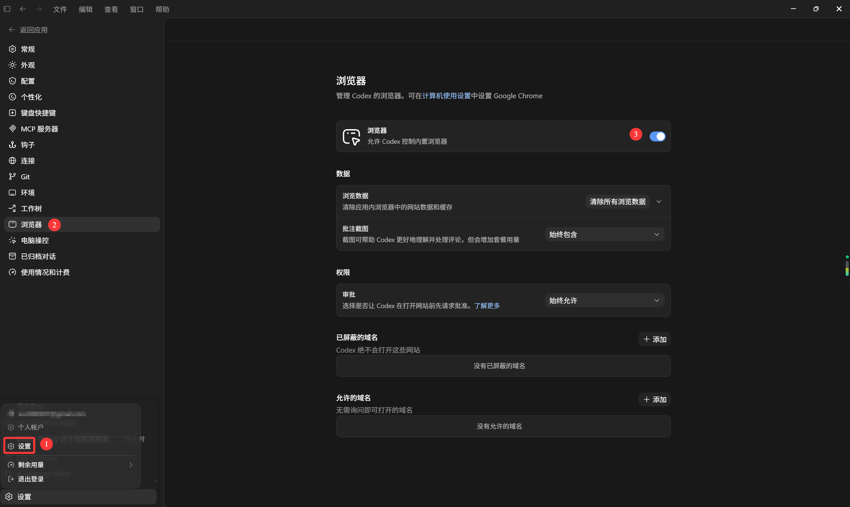Image resolution: width=850 pixels, height=507 pixels.
Task: Click the 连接 globe icon
Action: pyautogui.click(x=12, y=161)
